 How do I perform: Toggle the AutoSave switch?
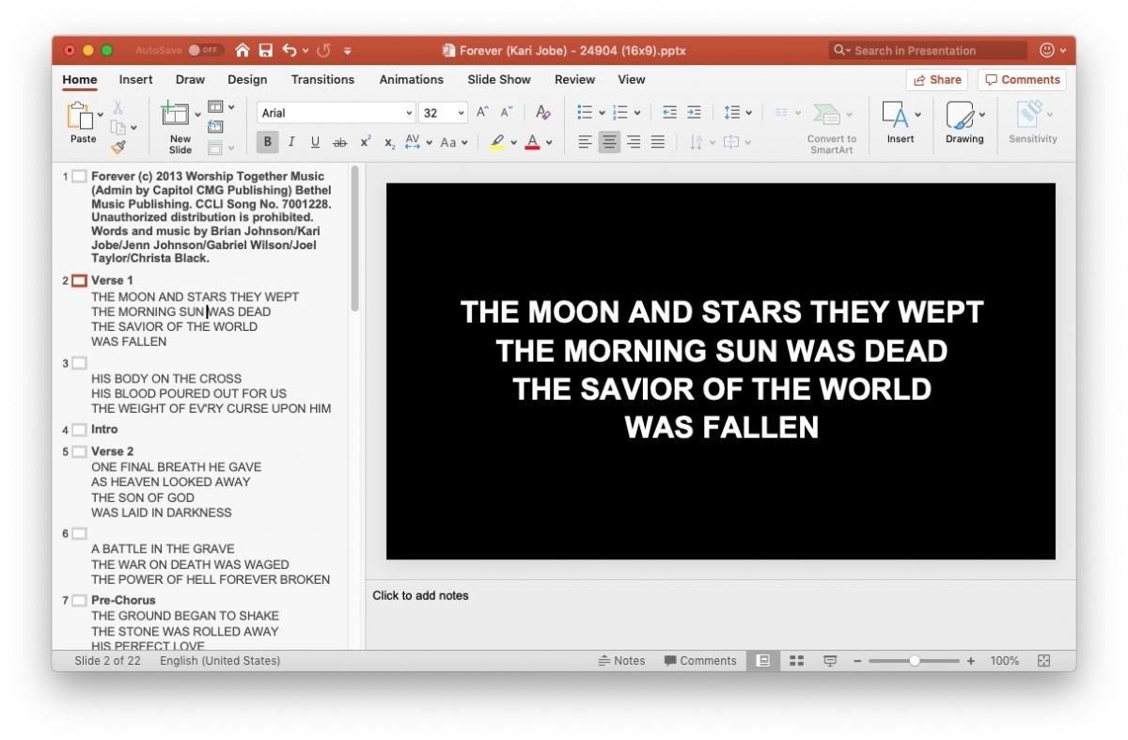(204, 51)
